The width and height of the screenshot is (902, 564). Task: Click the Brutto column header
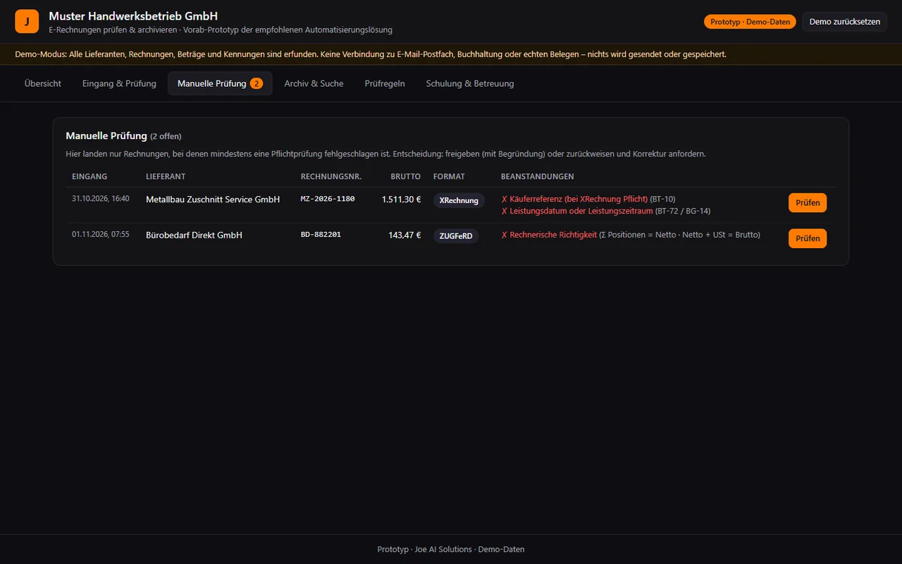click(406, 176)
